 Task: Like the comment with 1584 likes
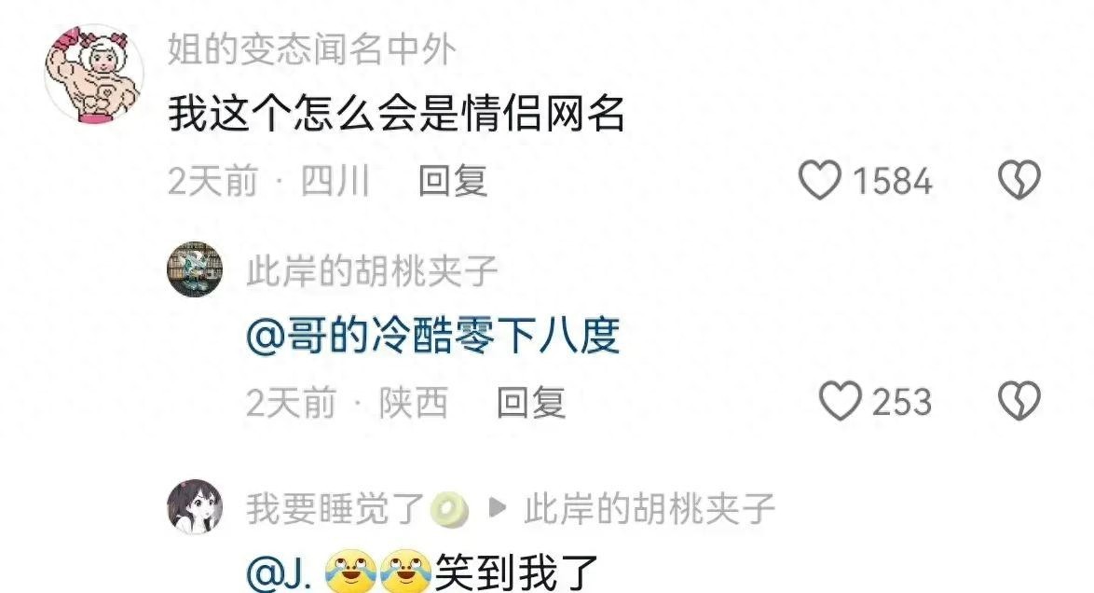(819, 180)
